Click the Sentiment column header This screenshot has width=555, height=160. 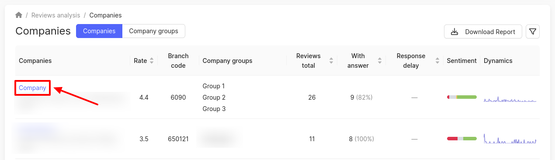461,61
